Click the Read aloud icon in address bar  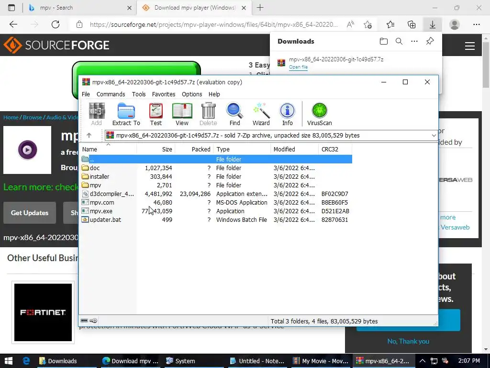pyautogui.click(x=350, y=24)
